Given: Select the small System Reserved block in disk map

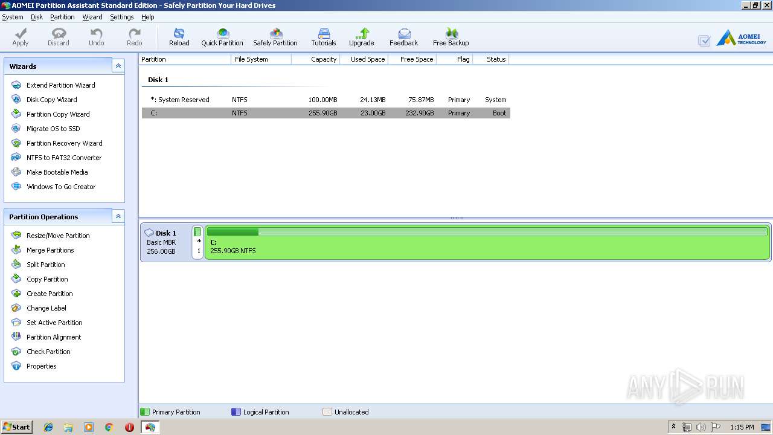Looking at the screenshot, I should click(197, 242).
